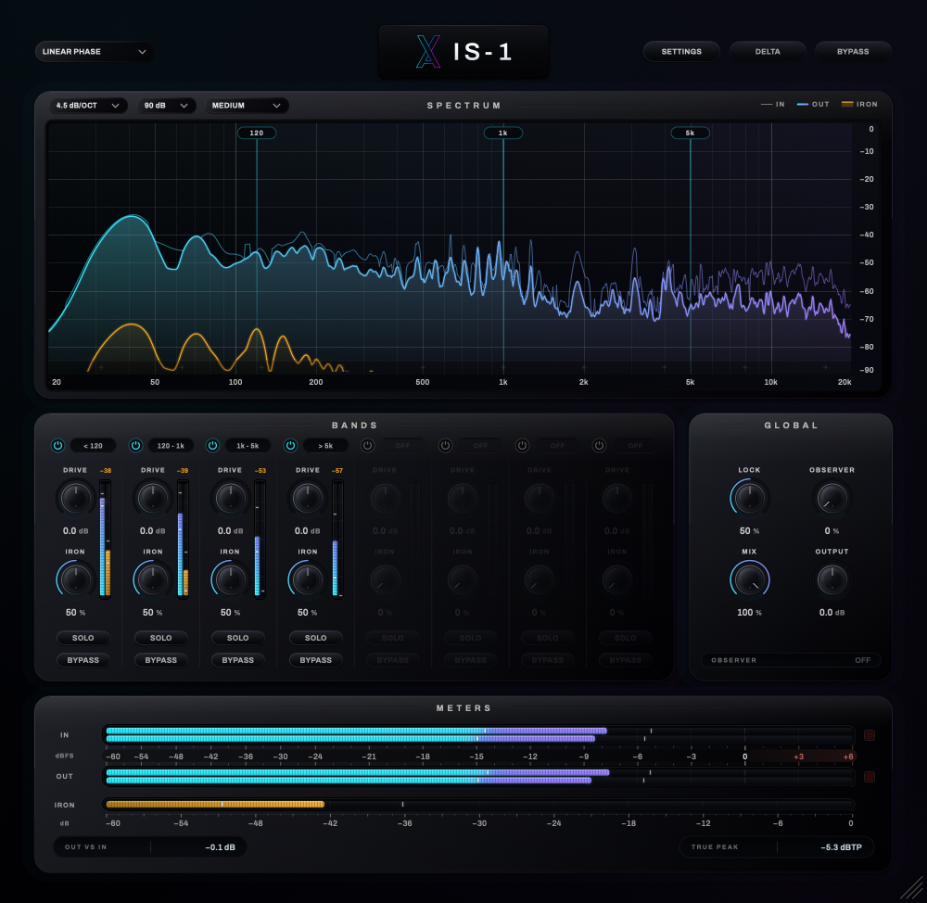This screenshot has width=927, height=903.
Task: Click the global Mix knob
Action: 750,579
